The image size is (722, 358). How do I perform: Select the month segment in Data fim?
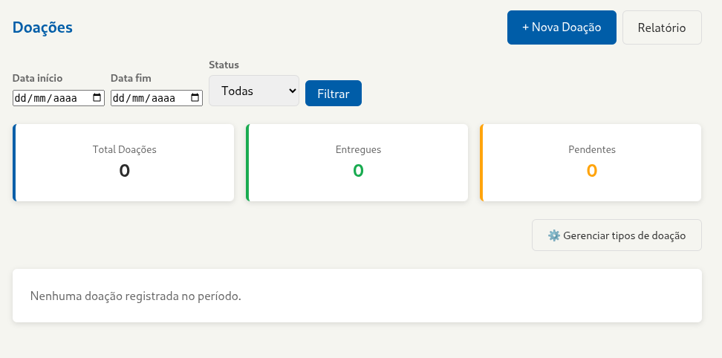click(137, 97)
